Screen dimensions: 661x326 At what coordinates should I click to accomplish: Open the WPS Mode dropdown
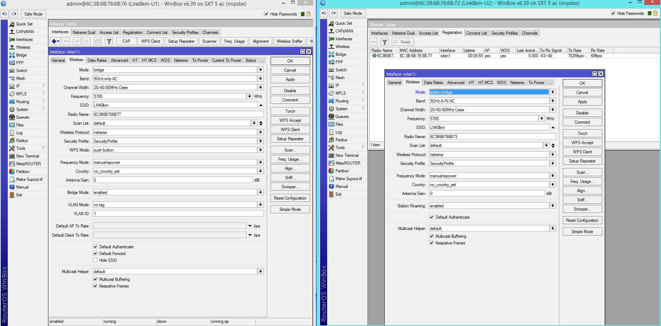pos(261,150)
